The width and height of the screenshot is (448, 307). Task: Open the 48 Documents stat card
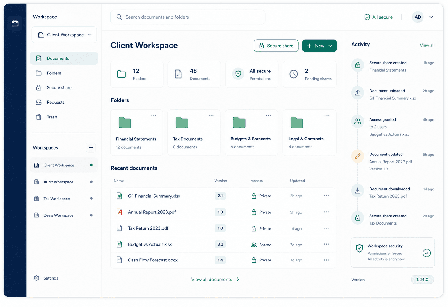194,74
